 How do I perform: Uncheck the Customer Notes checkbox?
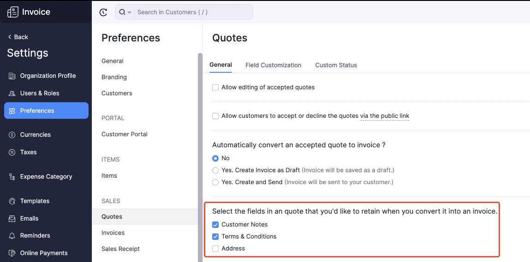[x=215, y=225]
